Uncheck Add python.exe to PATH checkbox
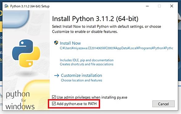Image resolution: width=181 pixels, height=114 pixels. tap(54, 103)
